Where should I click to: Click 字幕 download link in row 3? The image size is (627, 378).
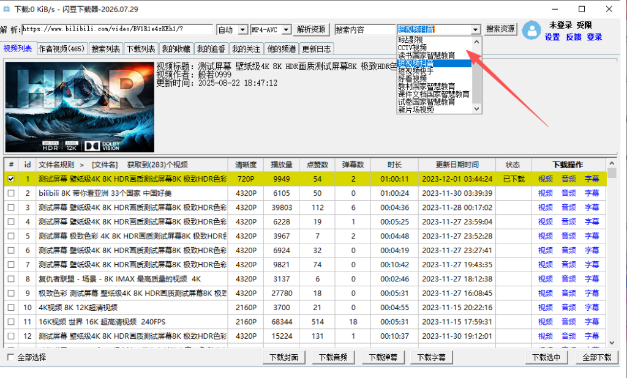592,208
